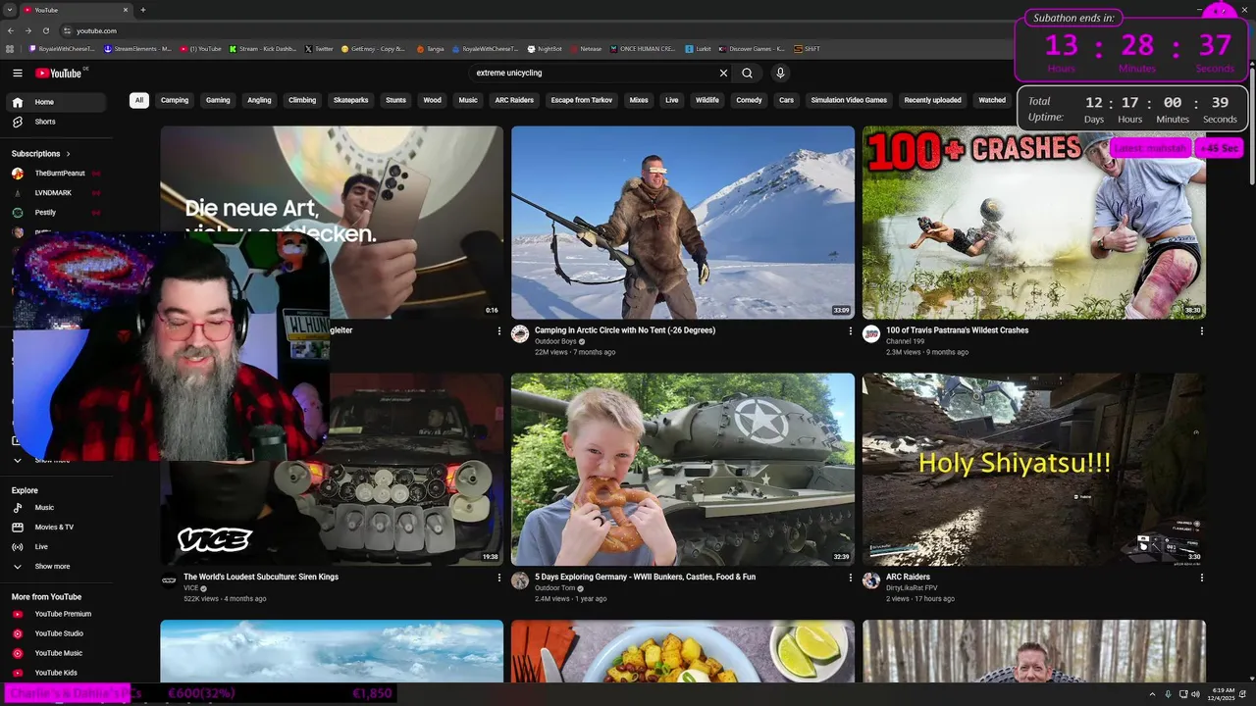
Task: Click Channel 199 avatar
Action: (871, 334)
